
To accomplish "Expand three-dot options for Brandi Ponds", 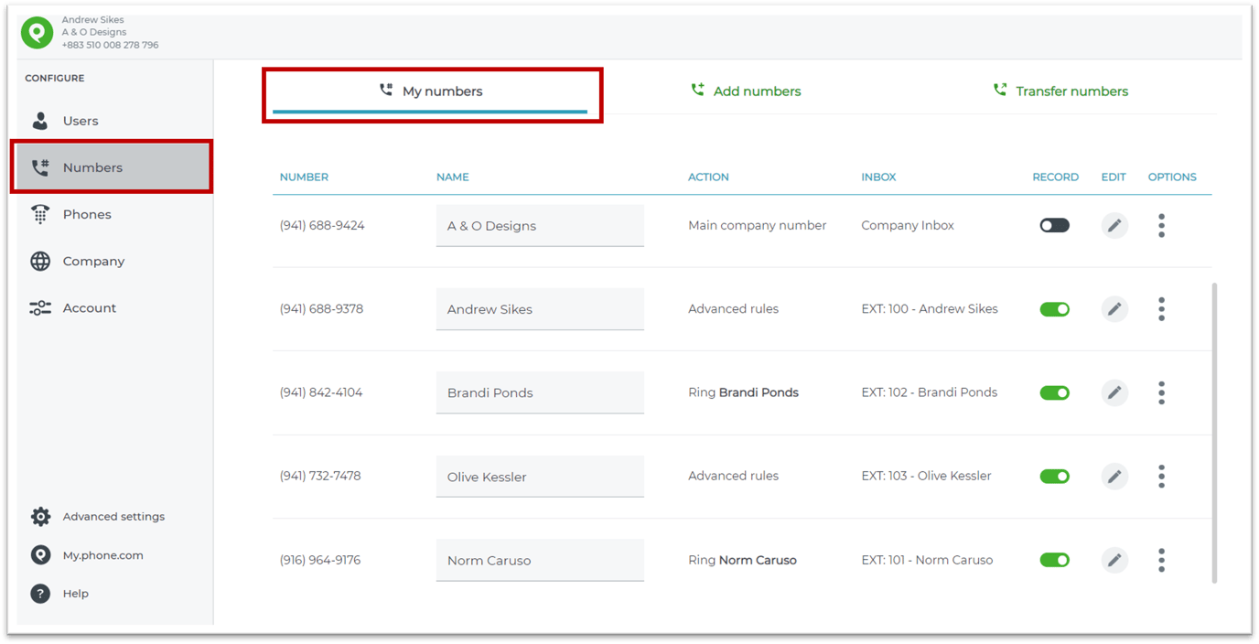I will point(1161,392).
